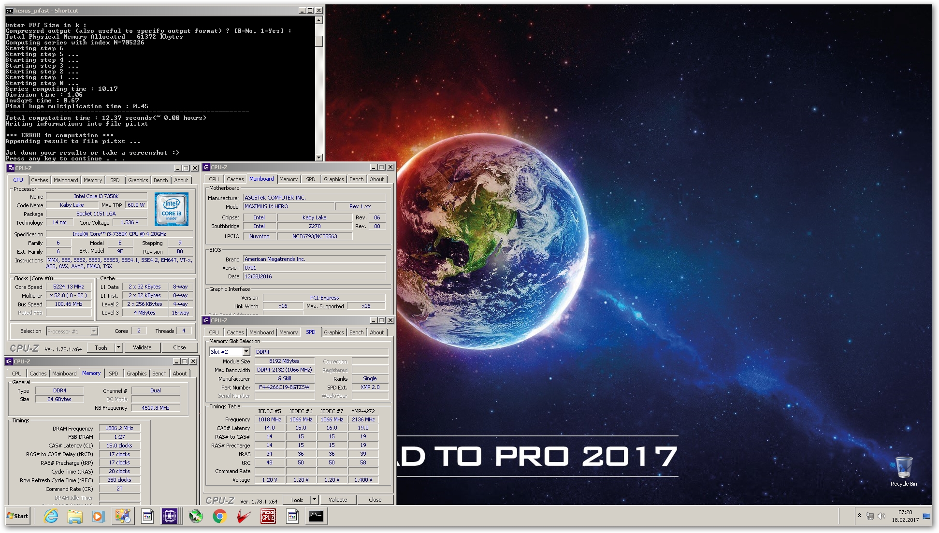Image resolution: width=939 pixels, height=533 pixels.
Task: Open Bench tab in the CPU window
Action: (x=161, y=180)
